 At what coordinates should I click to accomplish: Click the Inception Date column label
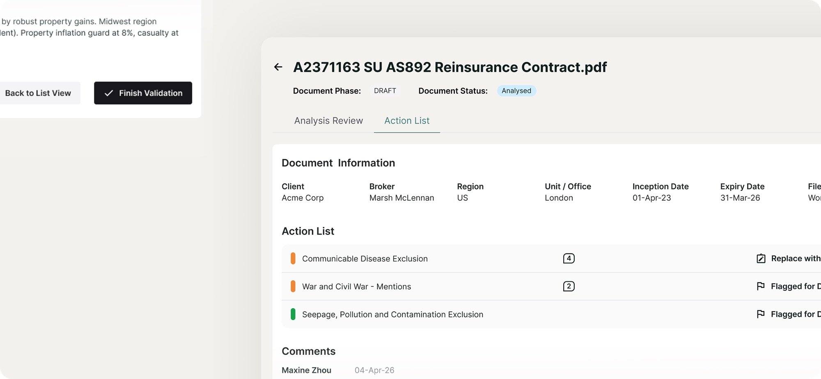tap(660, 186)
